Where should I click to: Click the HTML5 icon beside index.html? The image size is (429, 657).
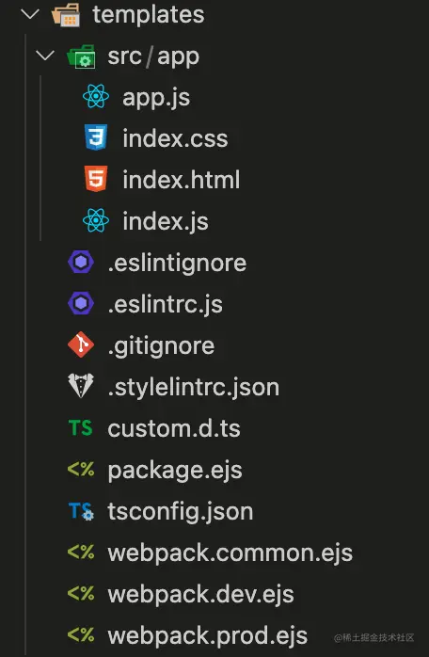pyautogui.click(x=96, y=179)
